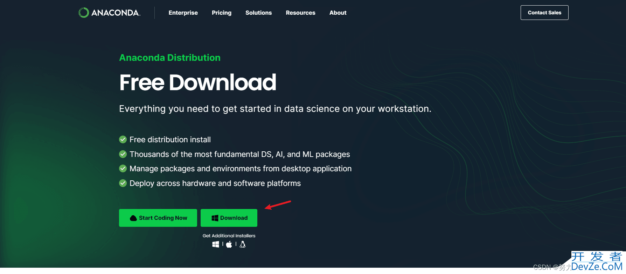Click the 'Free distribution install' line
This screenshot has width=626, height=274.
tap(170, 140)
